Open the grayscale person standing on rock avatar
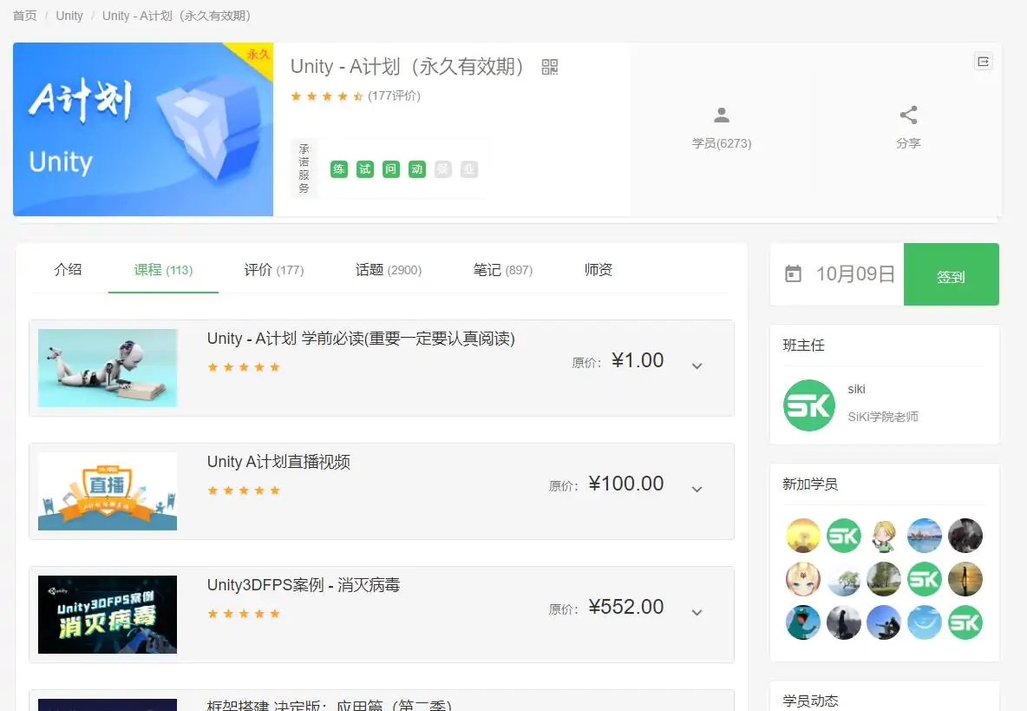This screenshot has width=1027, height=711. pos(844,622)
